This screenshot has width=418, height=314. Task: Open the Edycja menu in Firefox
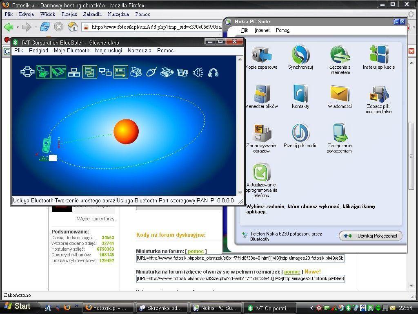(x=27, y=14)
